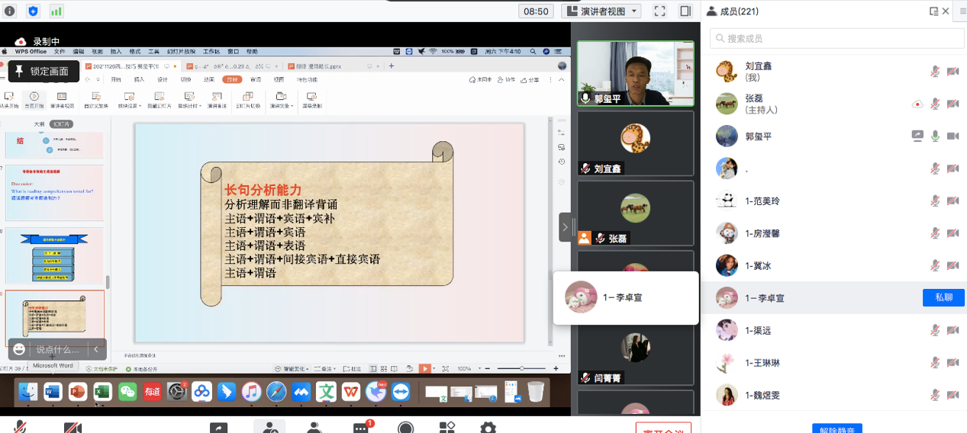Screen dimensions: 967x433
Task: Open the 演讲者视图 view dropdown
Action: (x=601, y=11)
